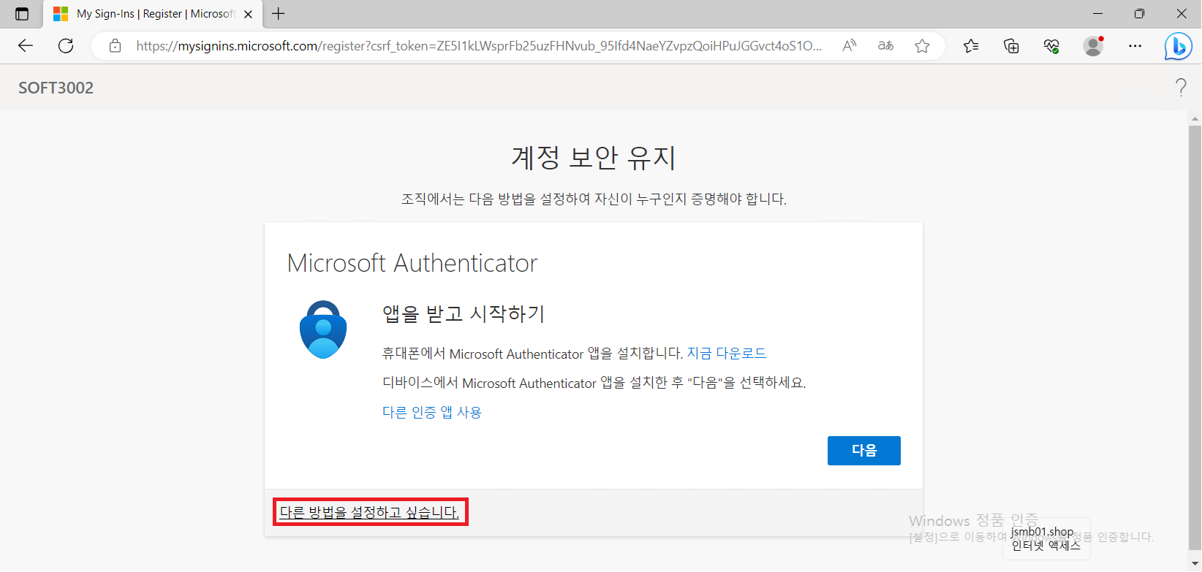Viewport: 1202px width, 572px height.
Task: Open the translate page option
Action: coord(885,46)
